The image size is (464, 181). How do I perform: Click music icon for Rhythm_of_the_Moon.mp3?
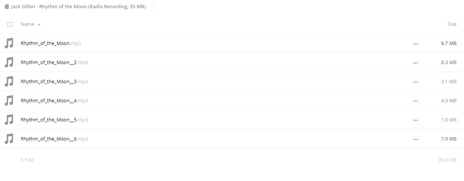(9, 43)
